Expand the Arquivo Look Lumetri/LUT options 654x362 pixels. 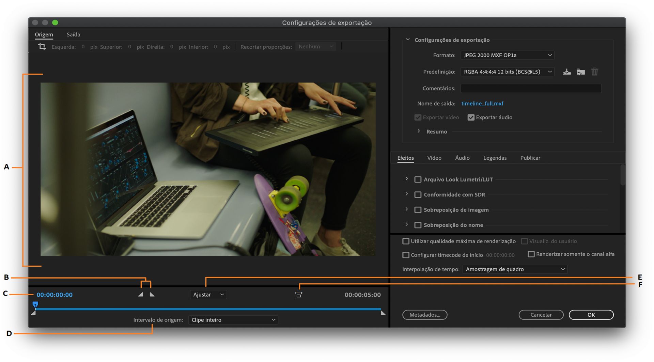point(406,179)
